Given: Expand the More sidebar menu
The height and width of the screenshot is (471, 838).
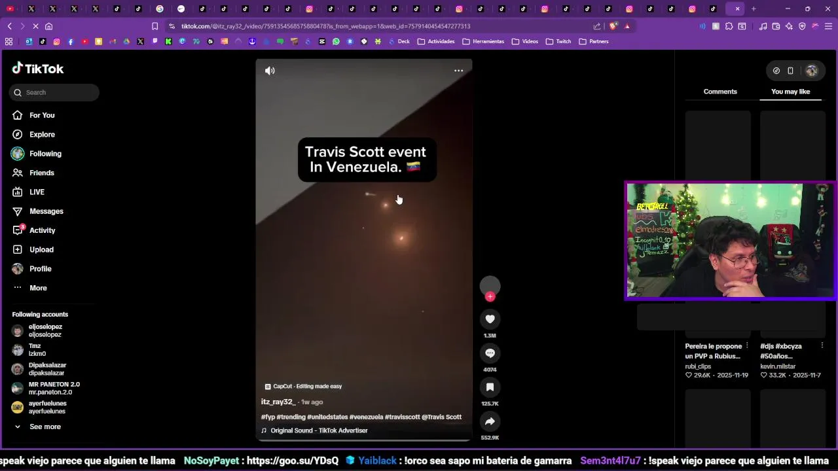Looking at the screenshot, I should point(38,288).
